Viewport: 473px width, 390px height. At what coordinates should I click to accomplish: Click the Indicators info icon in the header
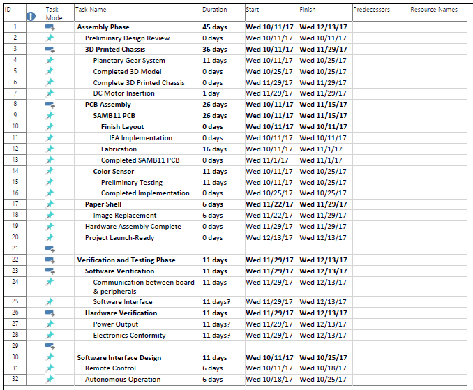[x=31, y=16]
